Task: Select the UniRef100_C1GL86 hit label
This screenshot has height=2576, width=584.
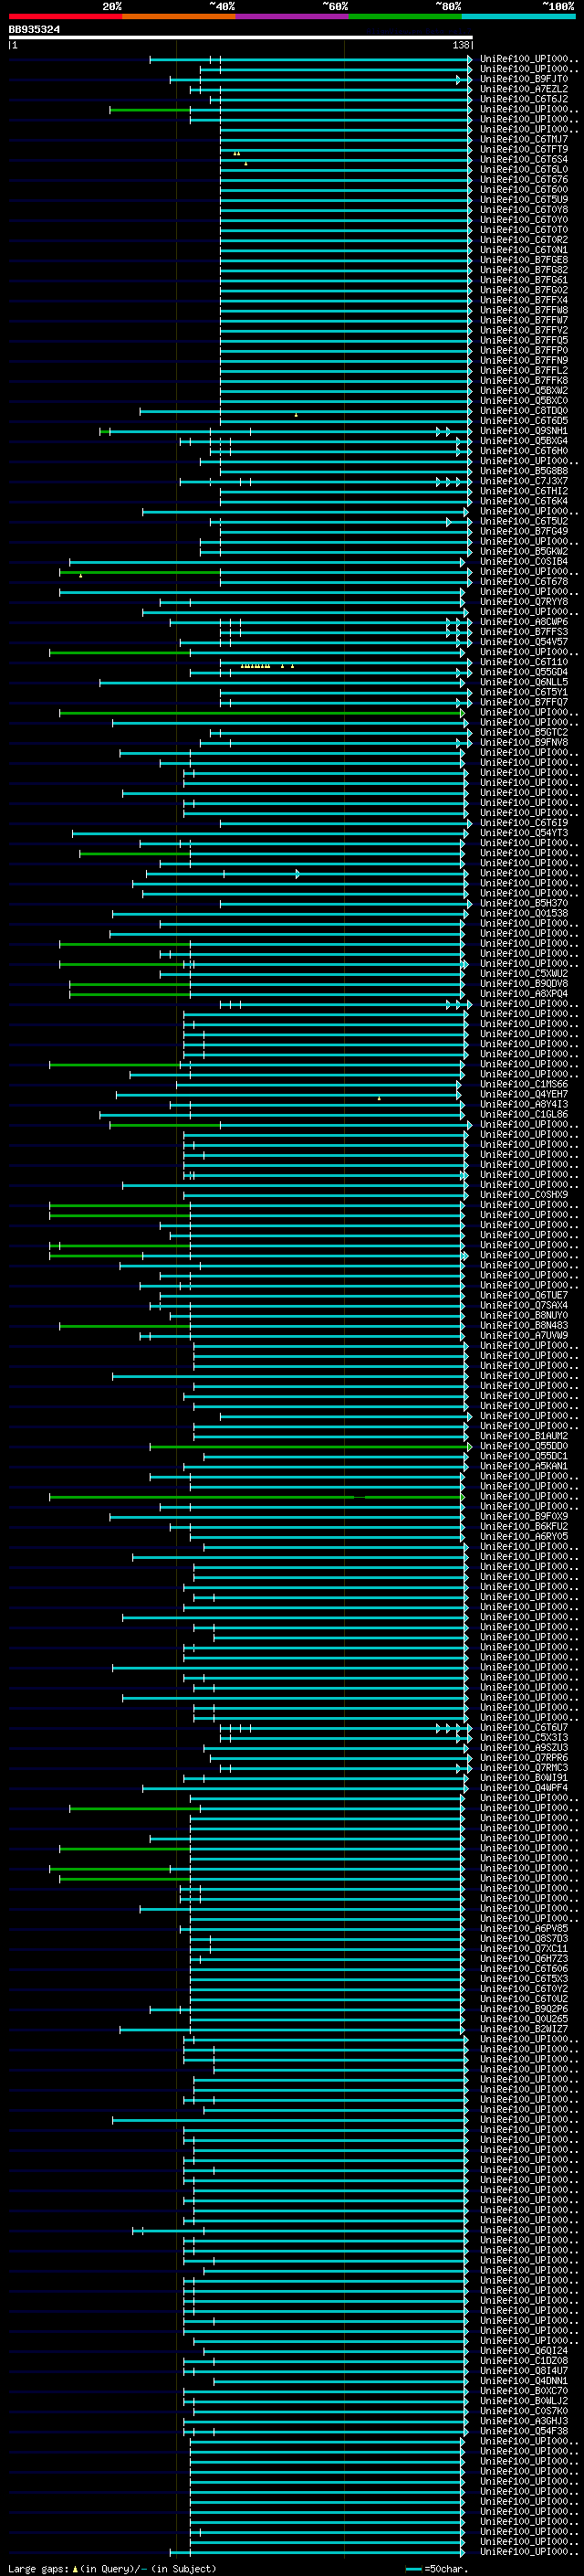Action: pos(524,1114)
